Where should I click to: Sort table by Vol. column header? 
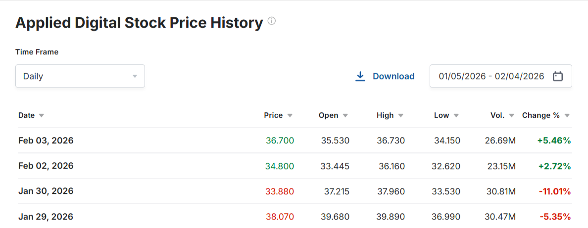[497, 115]
